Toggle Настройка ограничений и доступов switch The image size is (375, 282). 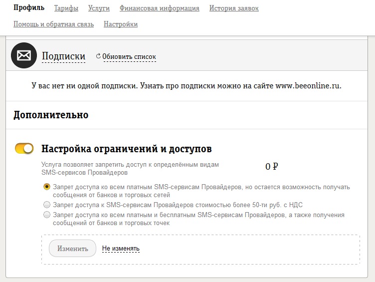24,148
